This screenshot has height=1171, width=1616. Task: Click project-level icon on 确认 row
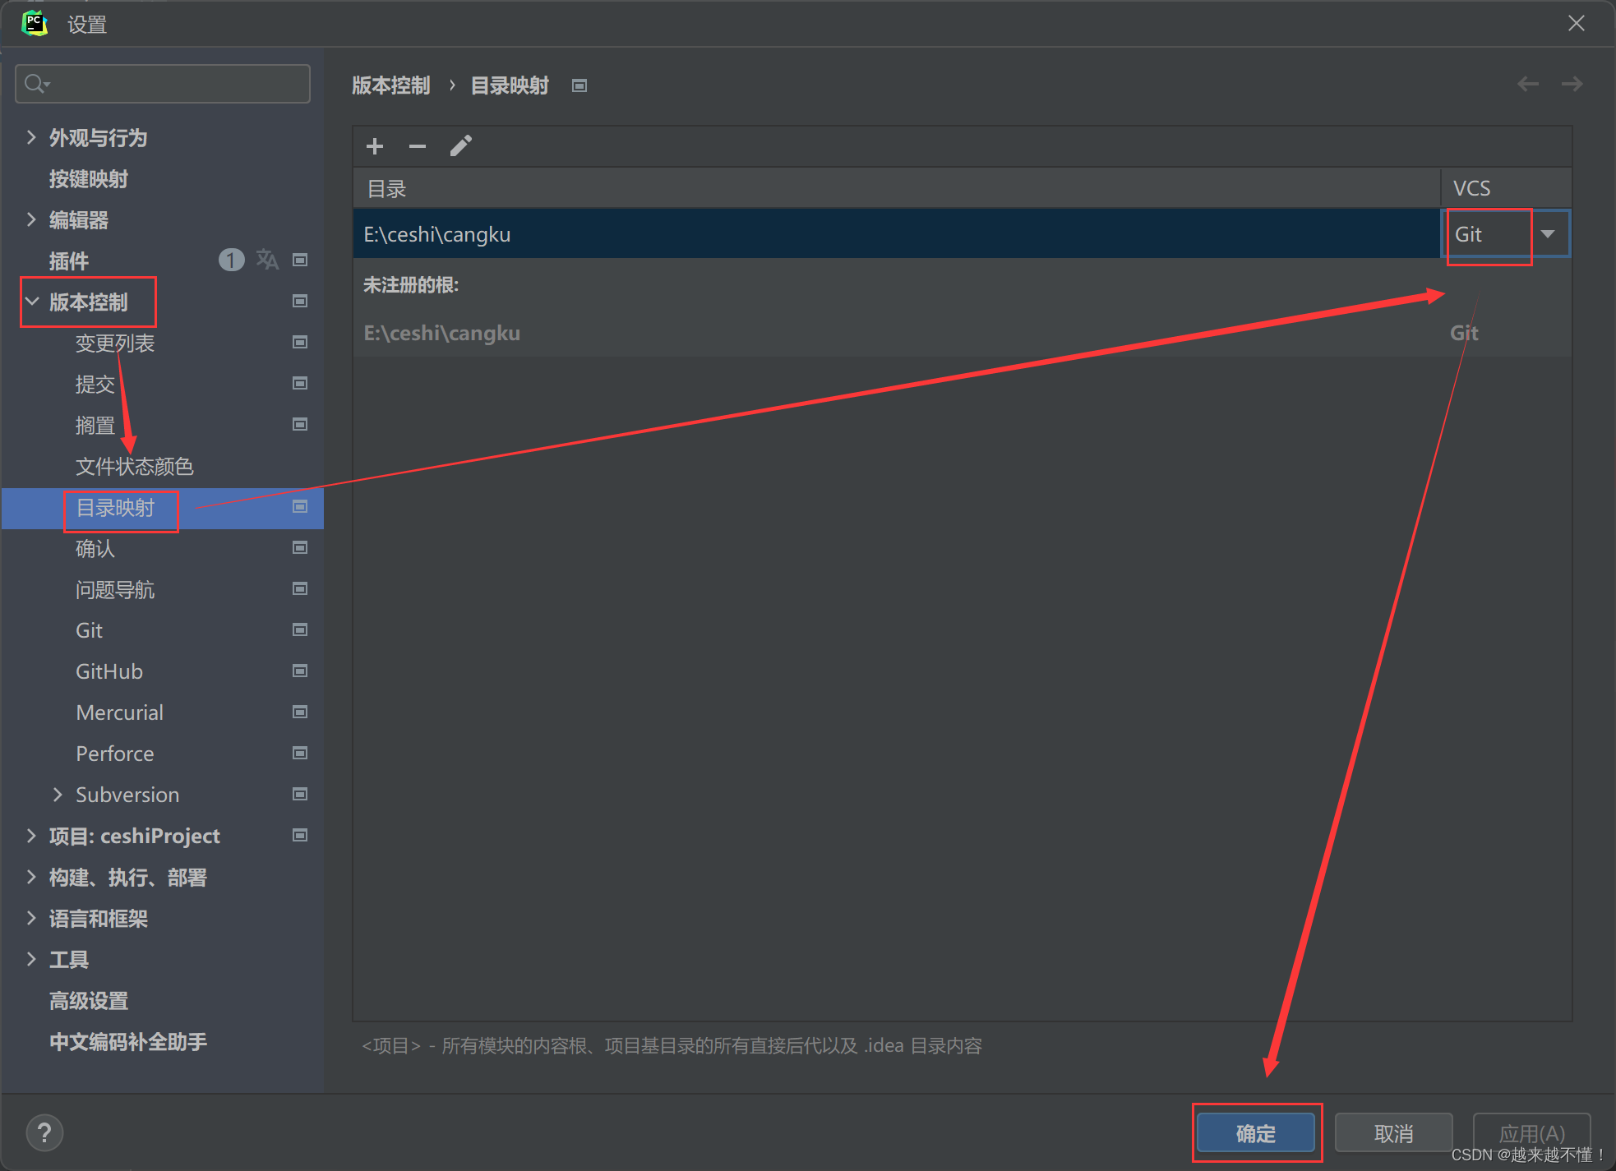coord(300,547)
